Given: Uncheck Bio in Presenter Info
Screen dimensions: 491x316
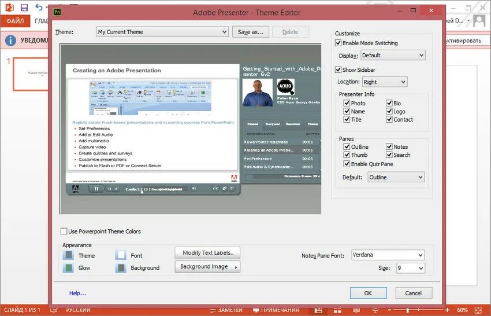Looking at the screenshot, I should click(389, 103).
